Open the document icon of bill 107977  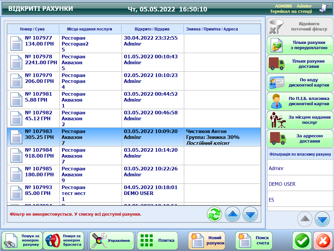[16, 44]
